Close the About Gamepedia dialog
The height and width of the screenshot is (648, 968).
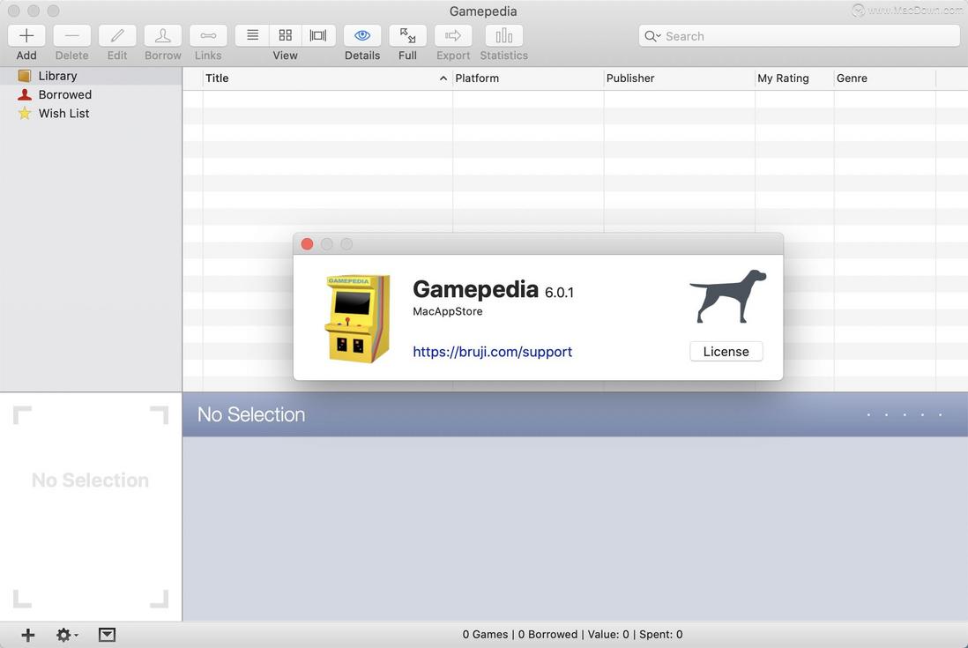pyautogui.click(x=307, y=244)
